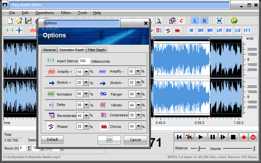Viewport: 261px width, 163px height.
Task: Click the Insert Silence milliseconds field
Action: [x=85, y=61]
